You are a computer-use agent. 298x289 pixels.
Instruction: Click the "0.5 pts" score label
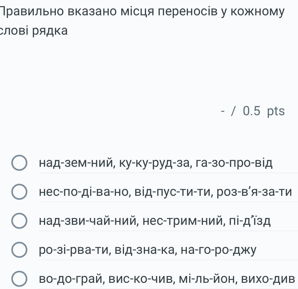point(263,111)
